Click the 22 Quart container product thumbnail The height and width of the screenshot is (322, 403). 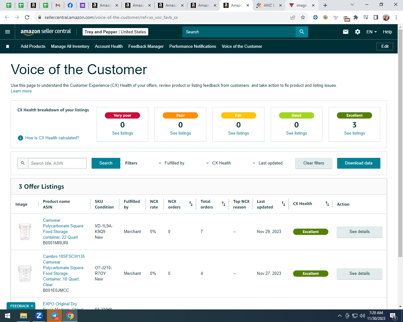tap(25, 232)
